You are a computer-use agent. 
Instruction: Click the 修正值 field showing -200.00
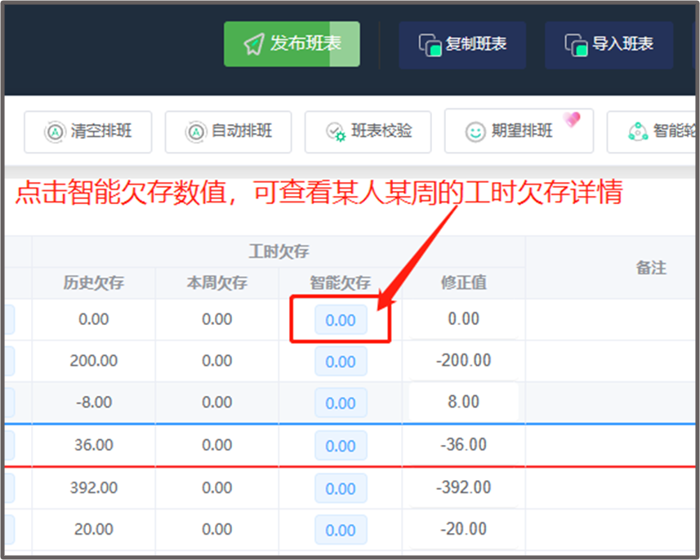pos(464,361)
